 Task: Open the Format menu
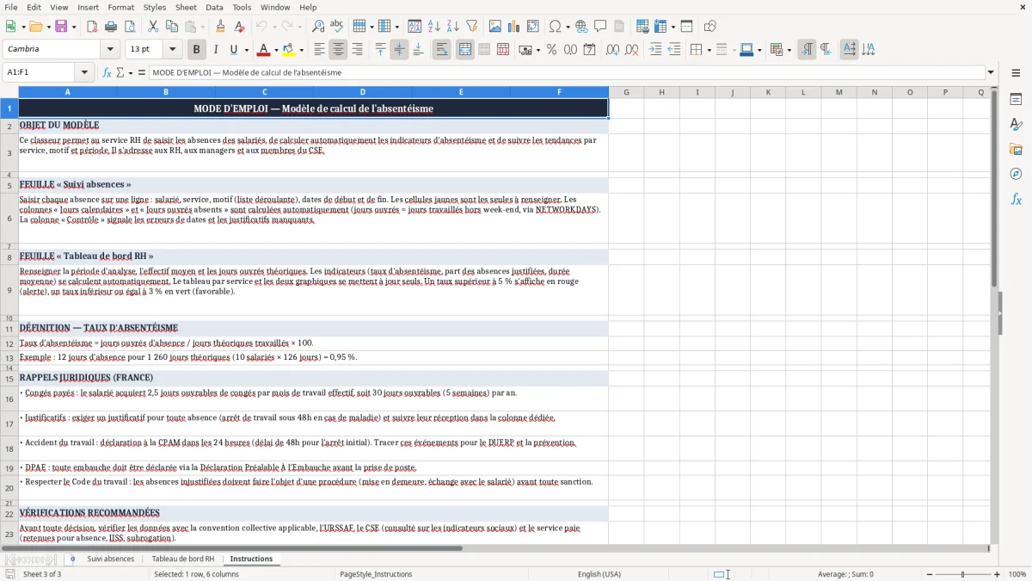pos(121,7)
